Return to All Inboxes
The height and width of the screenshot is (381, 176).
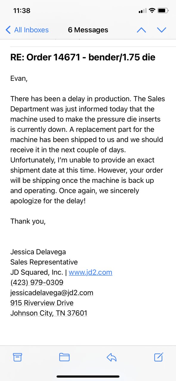tap(27, 30)
